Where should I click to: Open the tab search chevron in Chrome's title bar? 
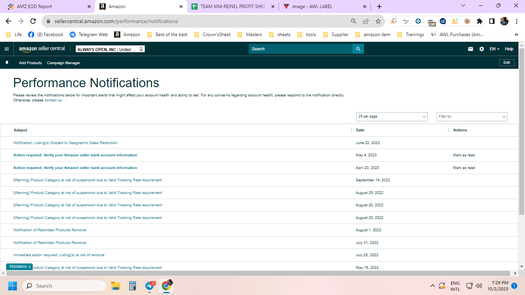(463, 6)
